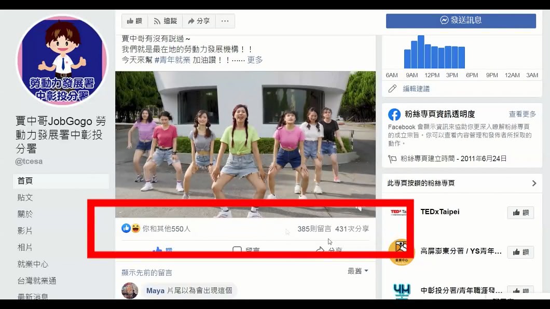The height and width of the screenshot is (309, 550).
Task: Expand 此專頁按讚的粉絲專頁 chevron arrow
Action: [534, 183]
